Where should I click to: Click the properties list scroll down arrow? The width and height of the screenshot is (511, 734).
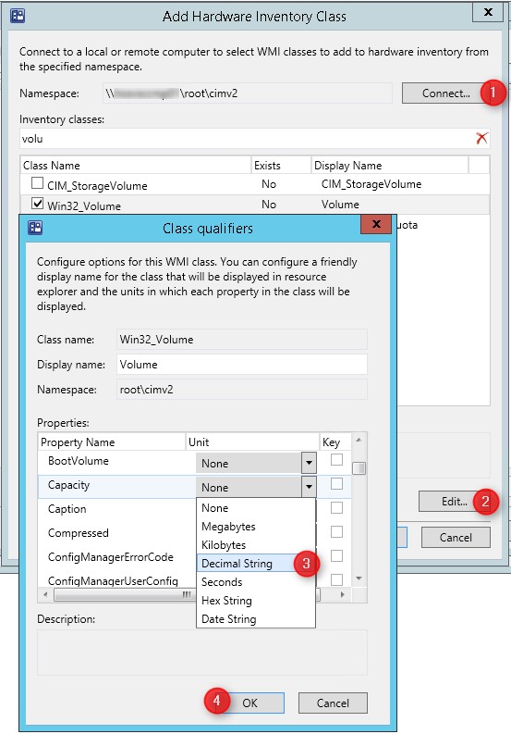[359, 578]
